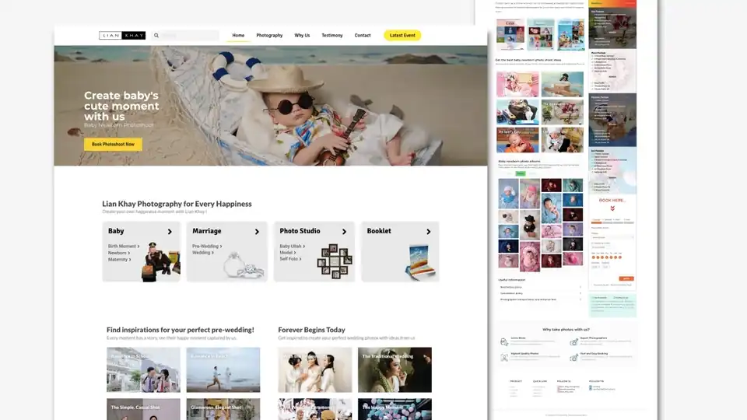Expand the Photo Studio category chevron
Viewport: 747px width, 420px height.
344,232
